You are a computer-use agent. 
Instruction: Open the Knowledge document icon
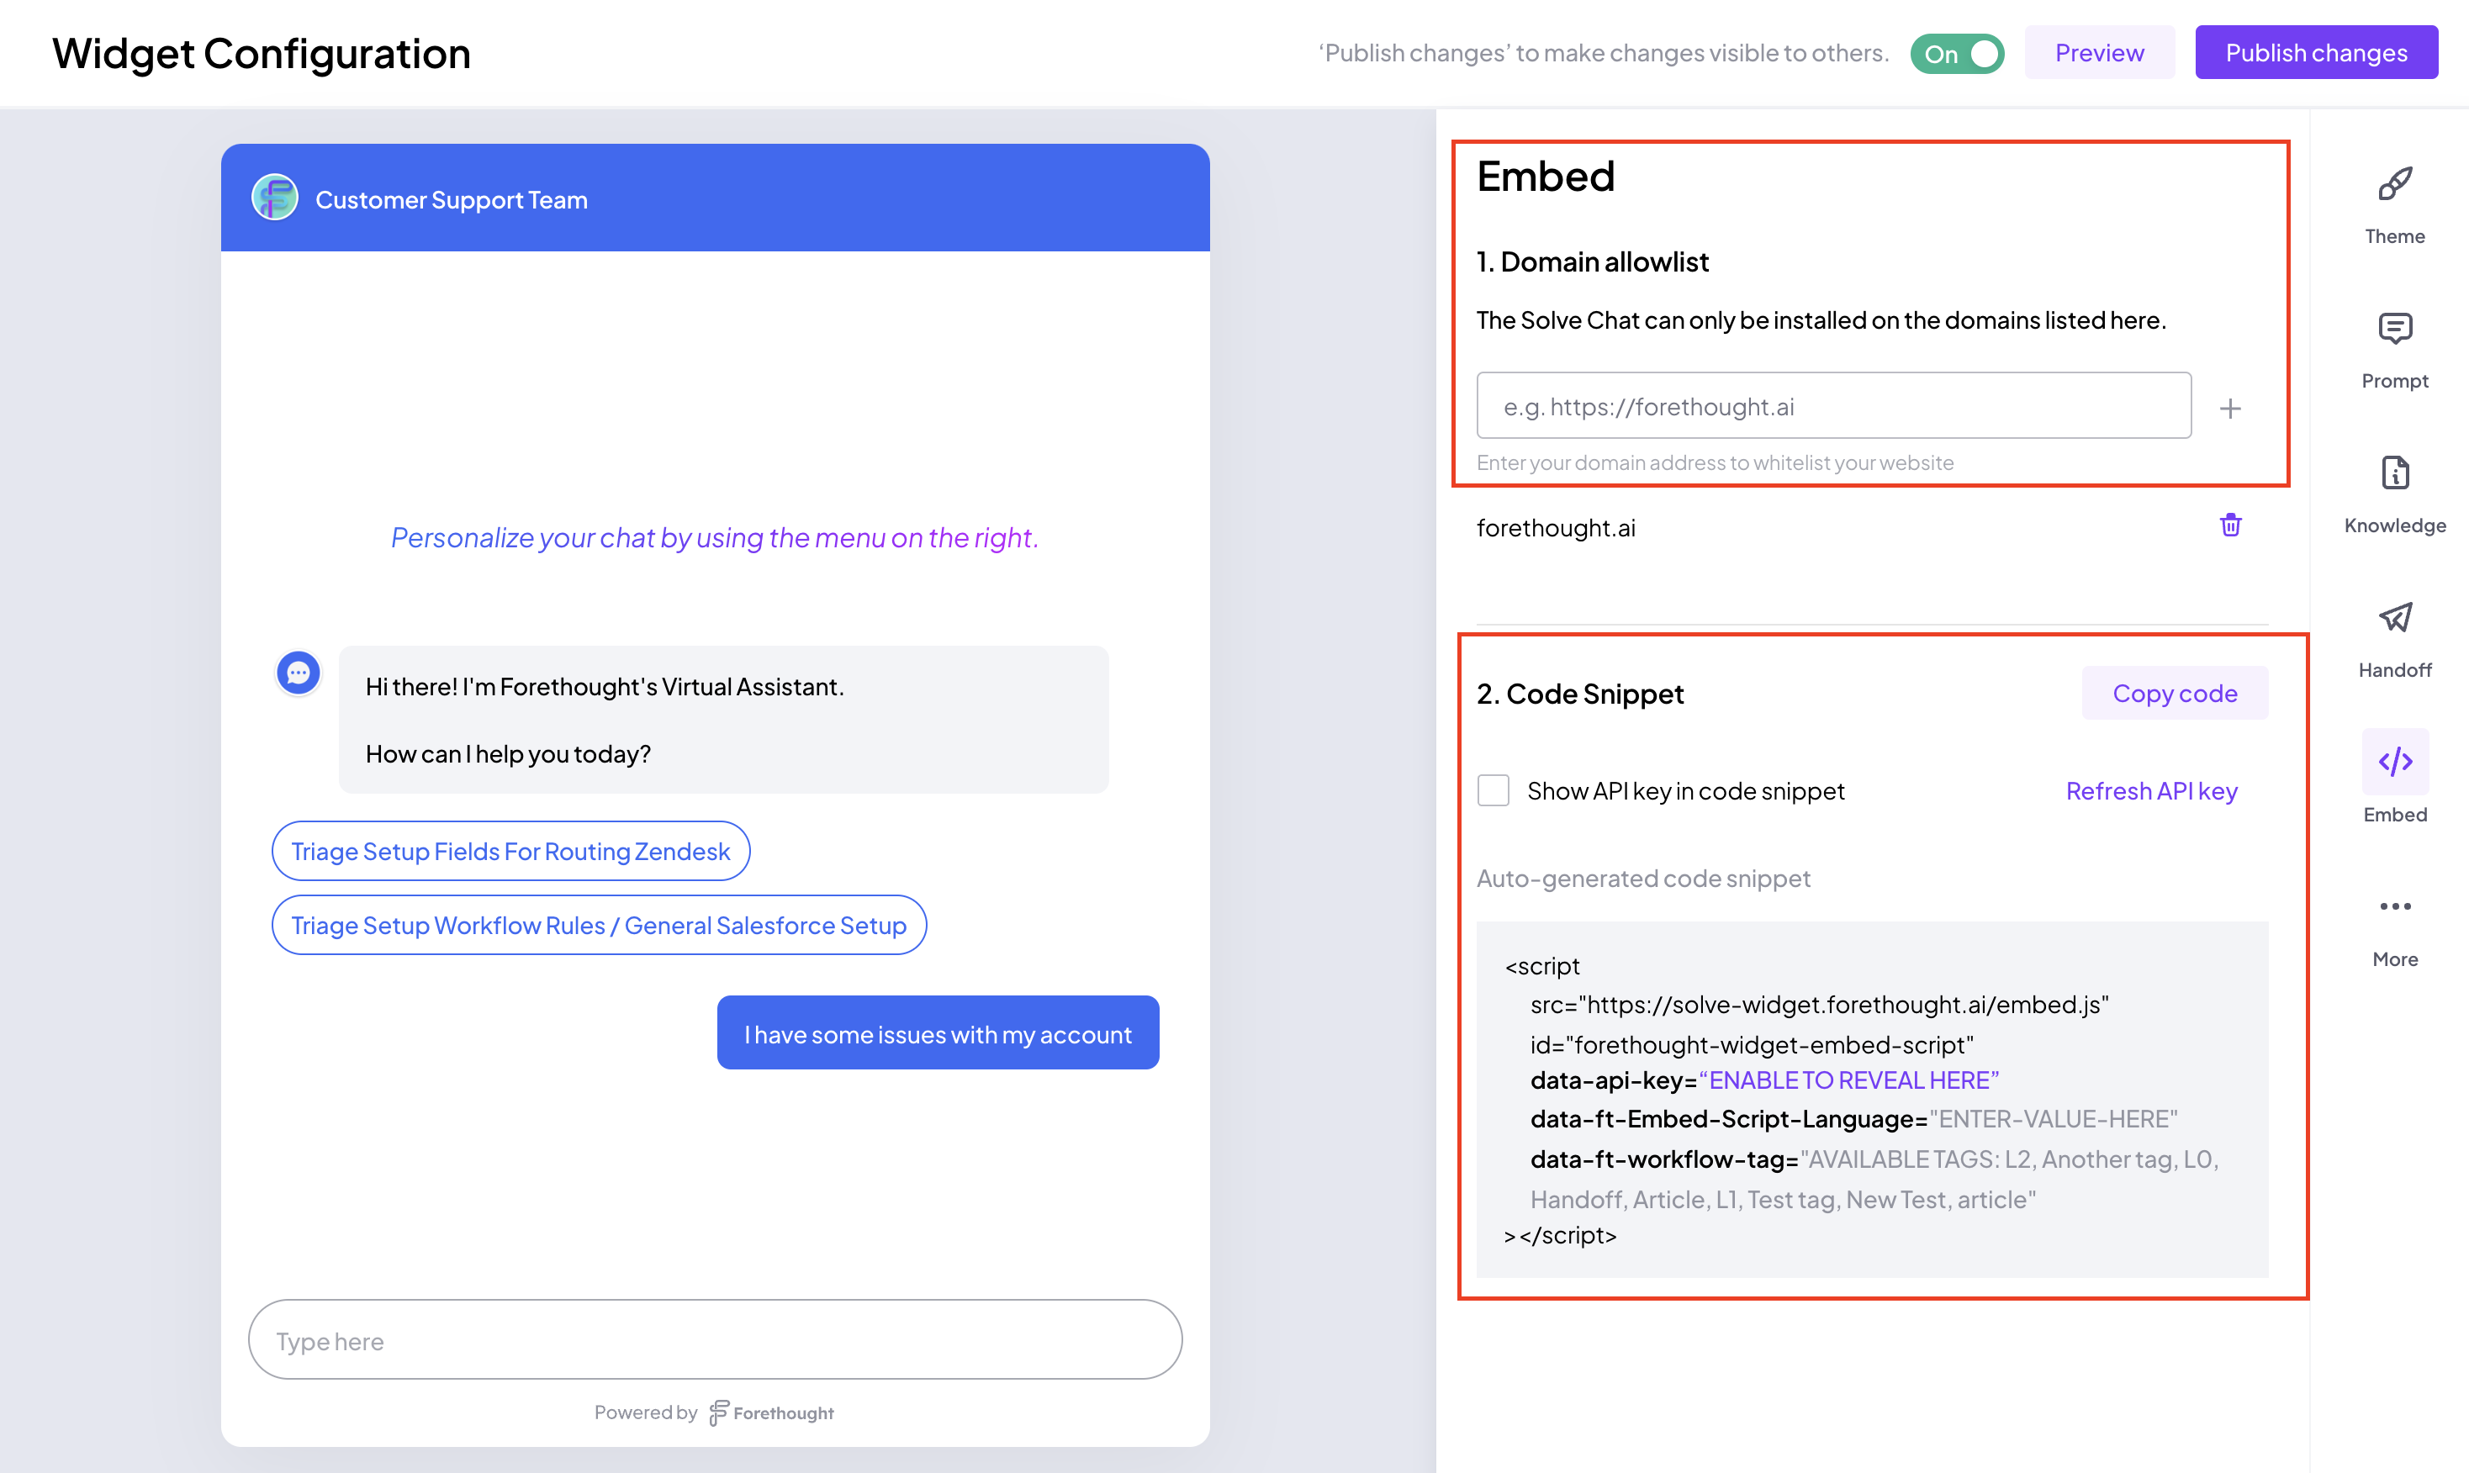2394,473
